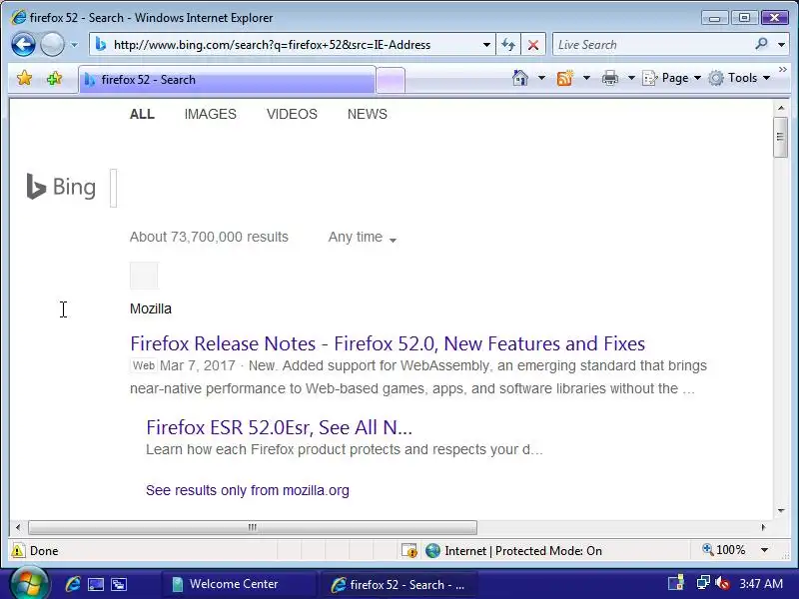
Task: Click the status bar privacy report icon
Action: pos(409,551)
